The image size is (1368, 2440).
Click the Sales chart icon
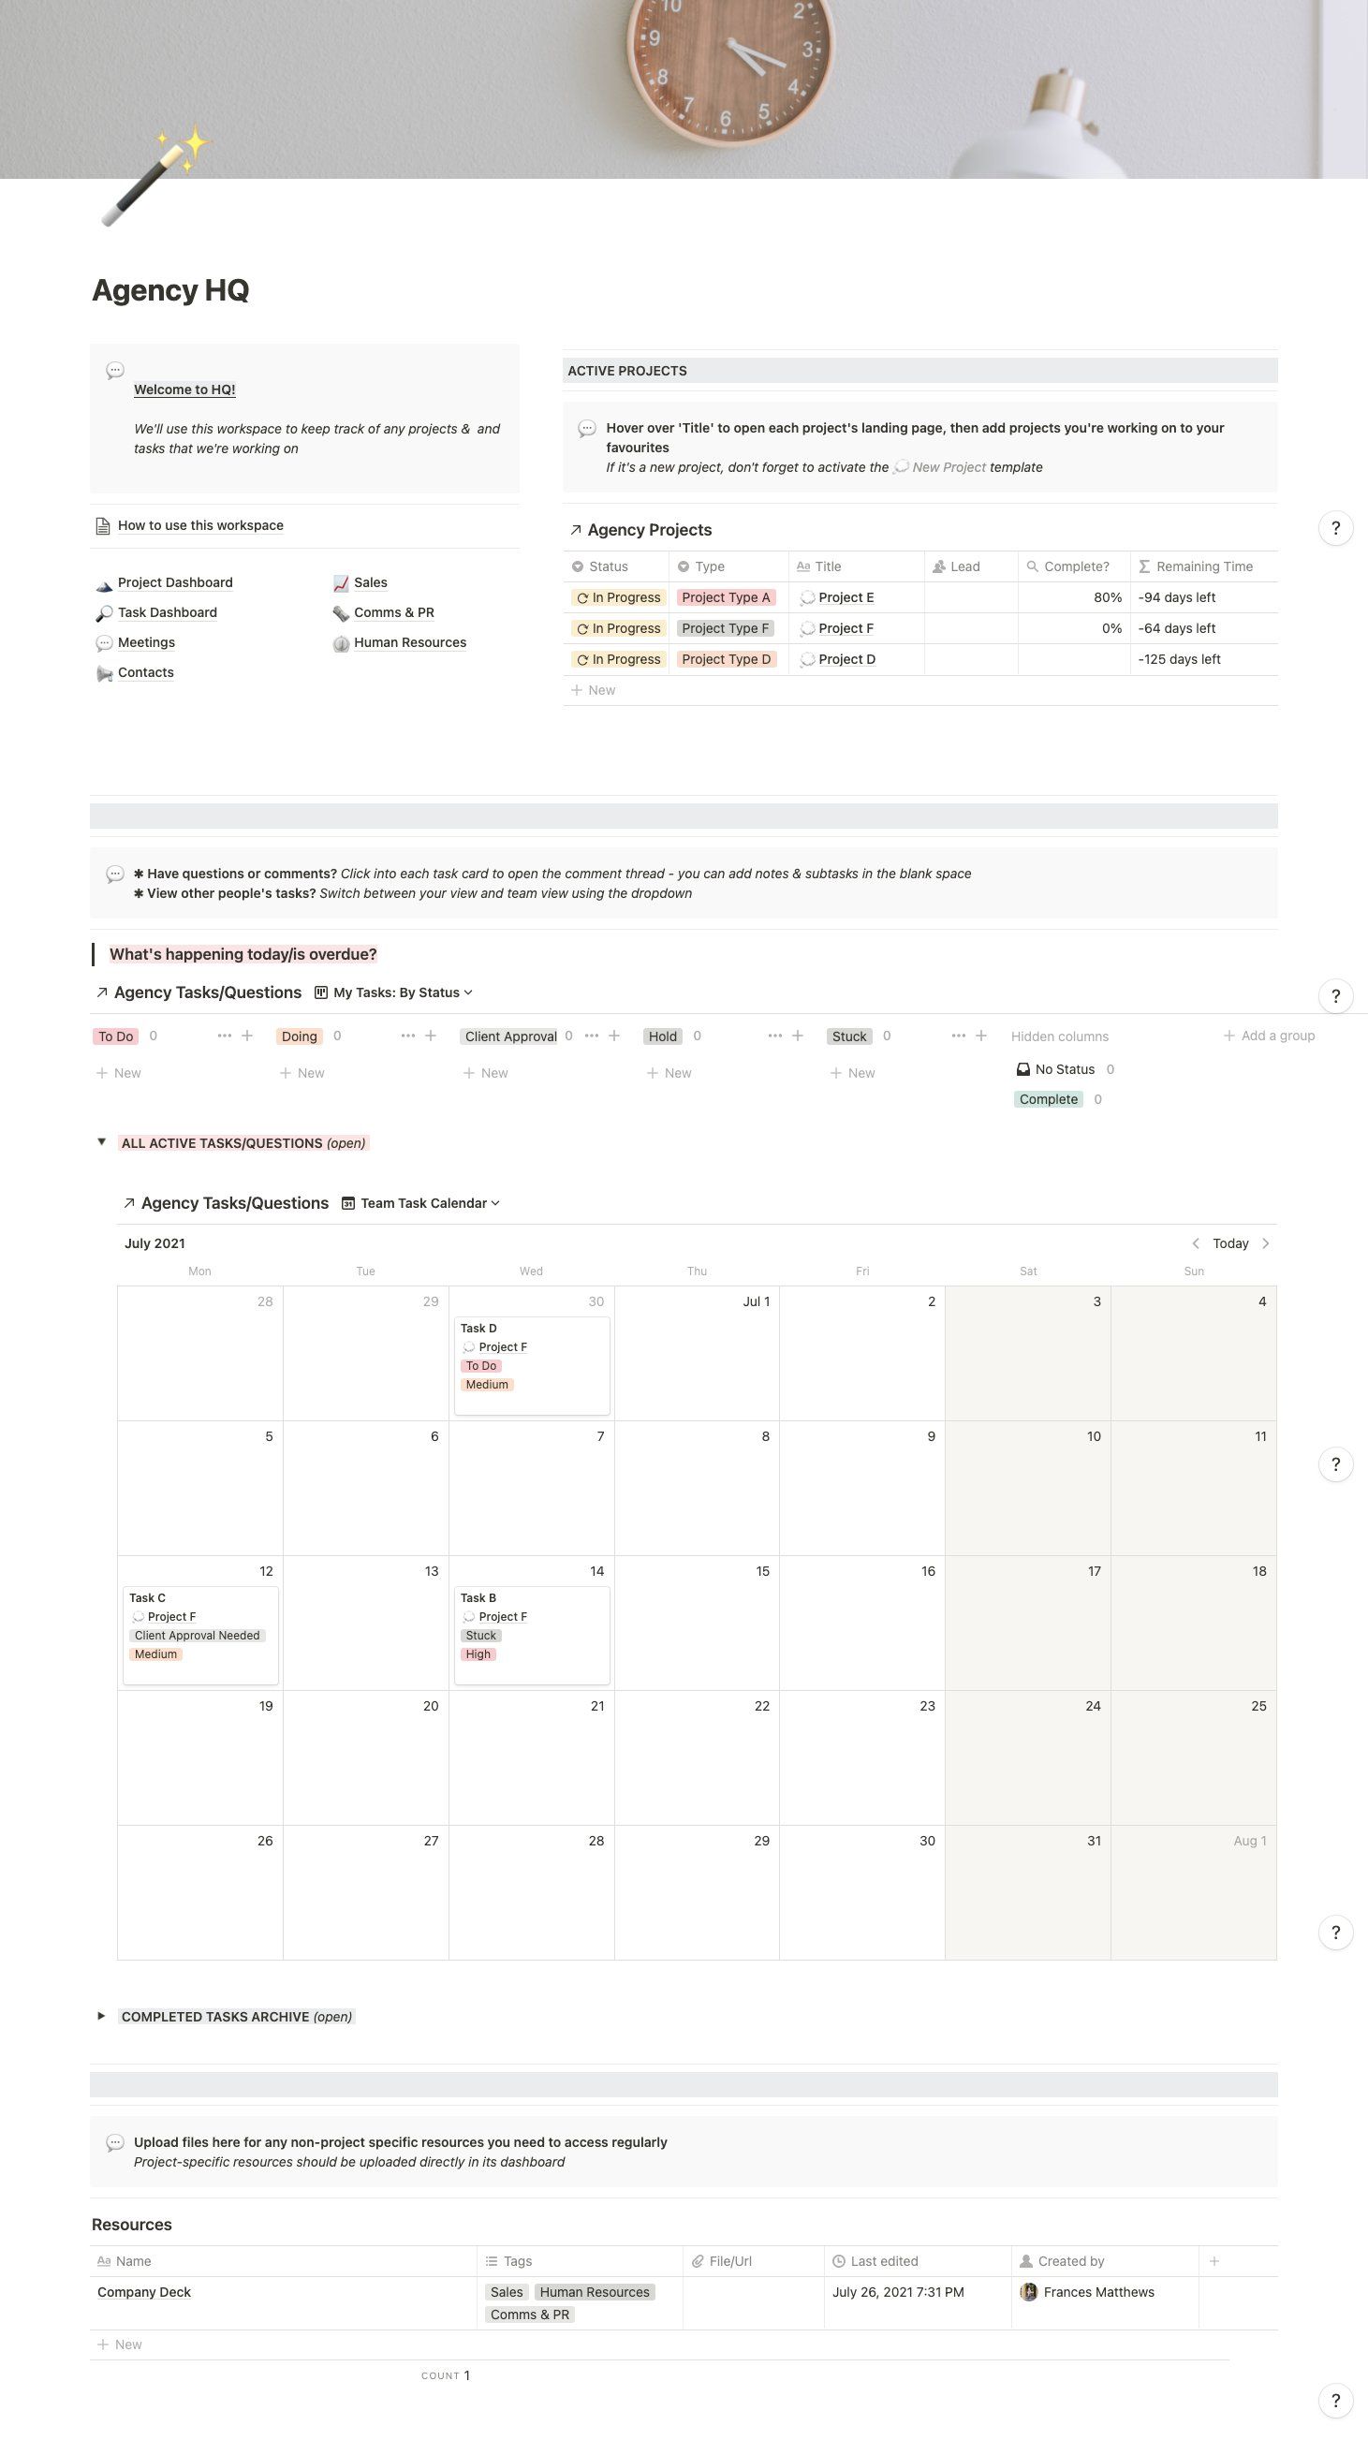click(341, 583)
